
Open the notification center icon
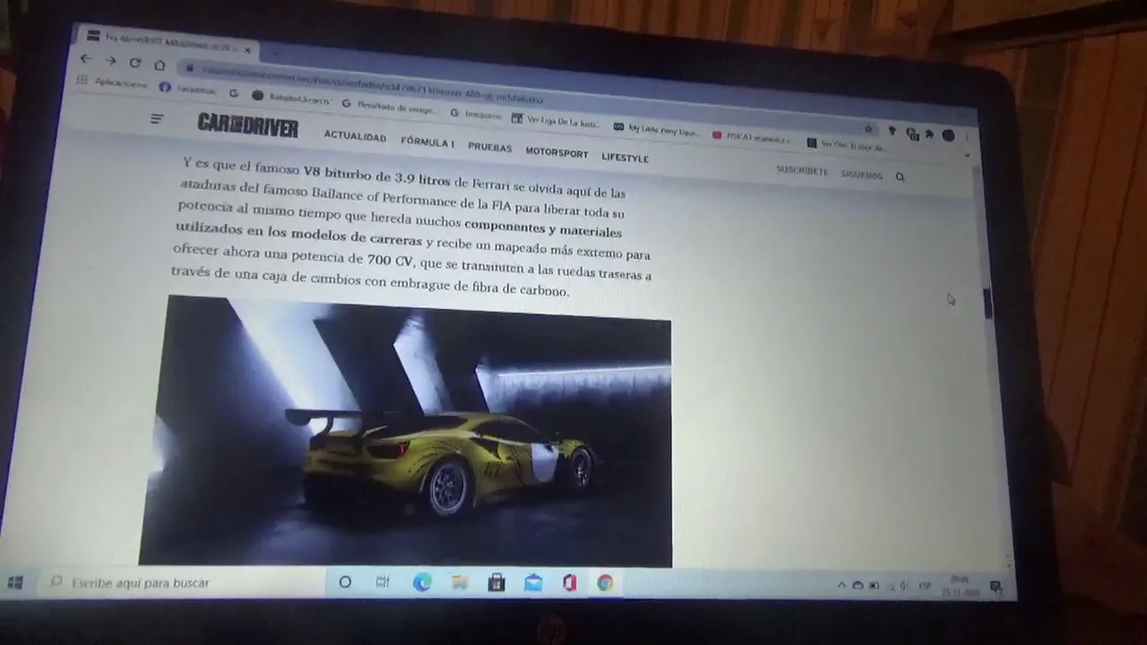pos(996,587)
